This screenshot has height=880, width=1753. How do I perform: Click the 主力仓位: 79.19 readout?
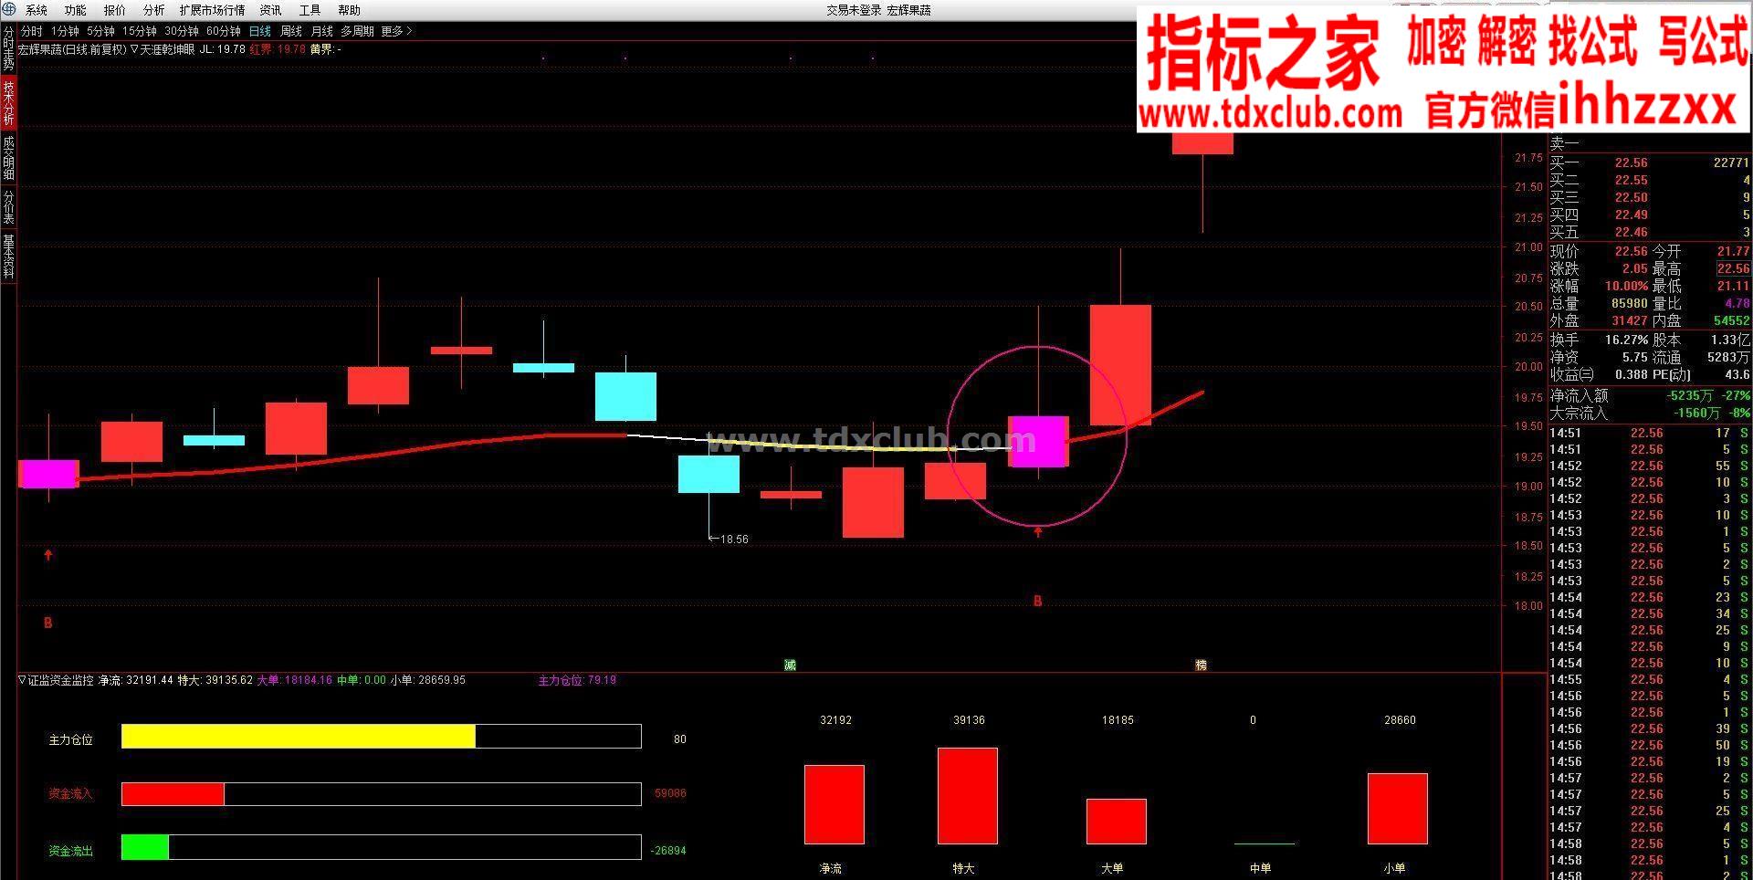577,680
